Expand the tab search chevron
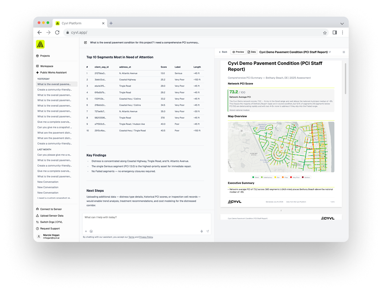This screenshot has height=292, width=382. pos(342,24)
